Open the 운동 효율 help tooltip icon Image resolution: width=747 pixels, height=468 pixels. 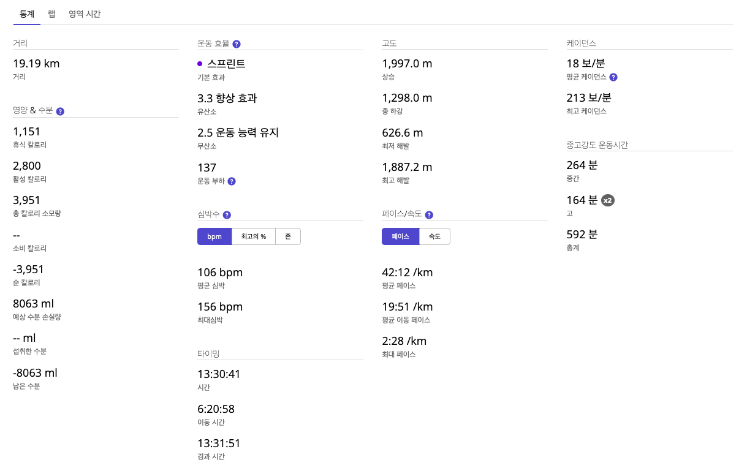click(x=237, y=43)
